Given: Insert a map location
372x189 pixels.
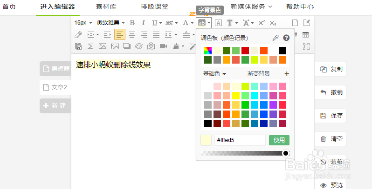Looking at the screenshot, I should (x=151, y=46).
